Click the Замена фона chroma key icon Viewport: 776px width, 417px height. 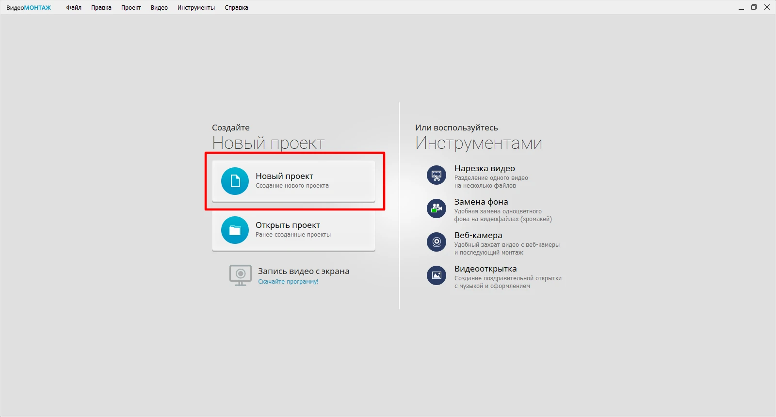coord(436,208)
